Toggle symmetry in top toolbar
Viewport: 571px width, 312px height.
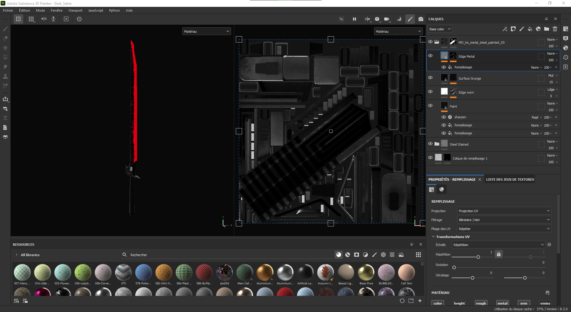(x=44, y=19)
